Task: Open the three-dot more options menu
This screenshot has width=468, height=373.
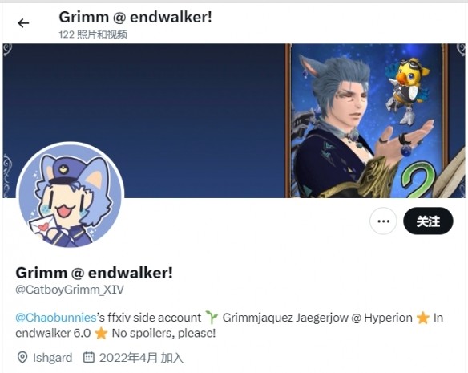Action: [383, 221]
